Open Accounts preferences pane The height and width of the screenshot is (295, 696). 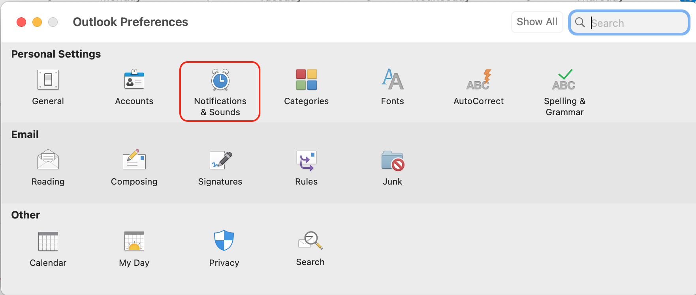(x=134, y=88)
